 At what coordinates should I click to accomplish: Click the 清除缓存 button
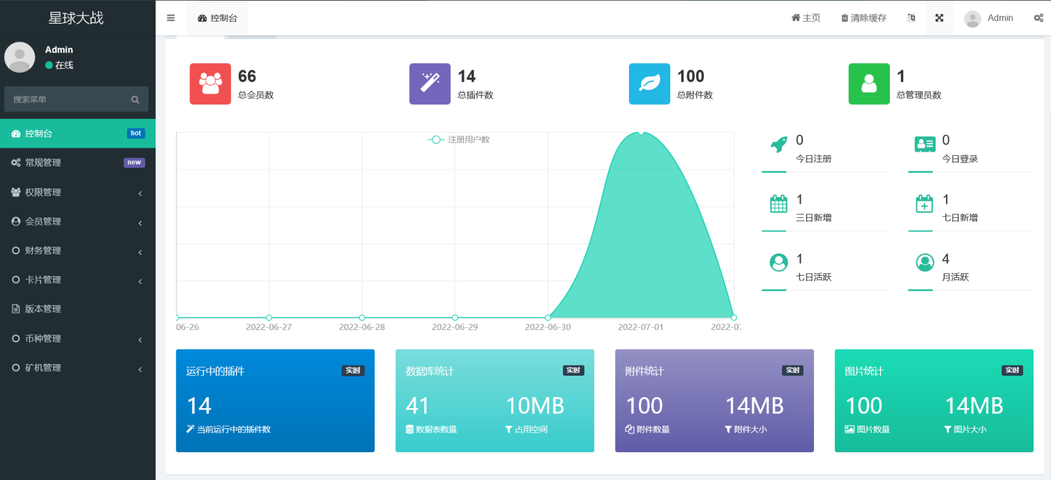[x=864, y=18]
